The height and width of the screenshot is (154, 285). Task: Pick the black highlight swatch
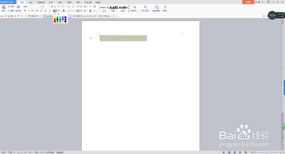pyautogui.click(x=66, y=21)
